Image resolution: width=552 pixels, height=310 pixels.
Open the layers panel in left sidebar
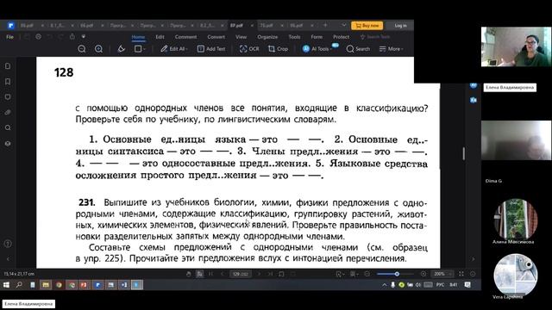pos(8,144)
